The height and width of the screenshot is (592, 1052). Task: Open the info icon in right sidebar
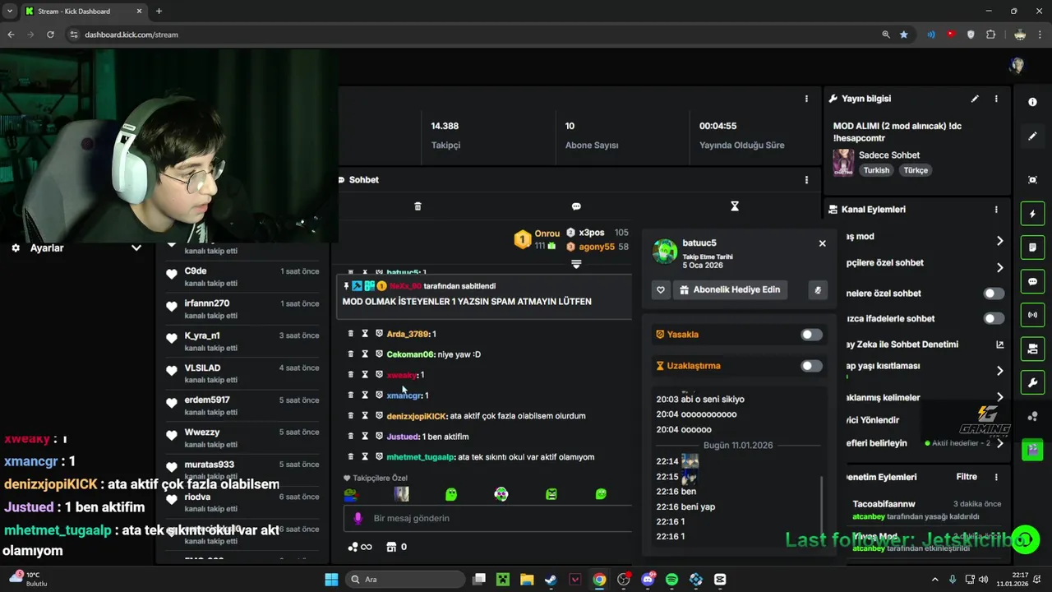tap(1033, 102)
